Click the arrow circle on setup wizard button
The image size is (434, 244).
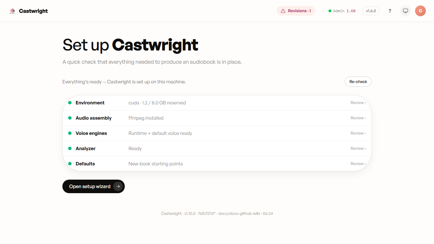click(x=118, y=186)
